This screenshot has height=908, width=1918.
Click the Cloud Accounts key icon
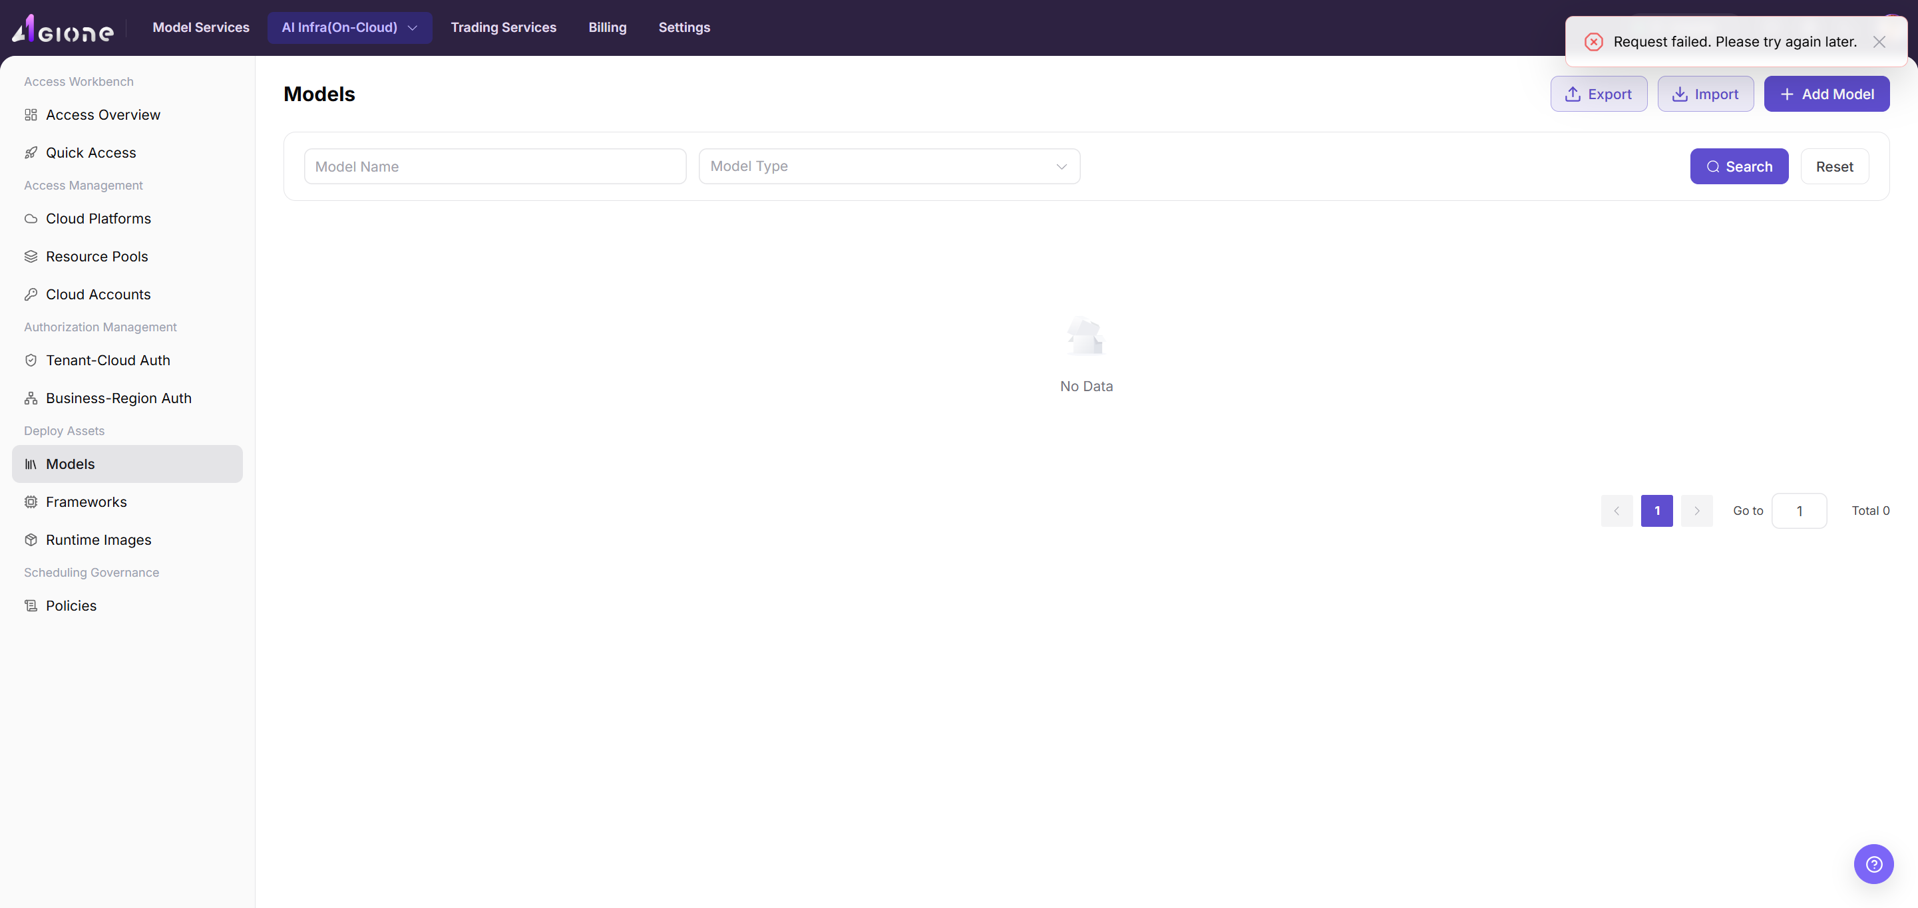[31, 295]
